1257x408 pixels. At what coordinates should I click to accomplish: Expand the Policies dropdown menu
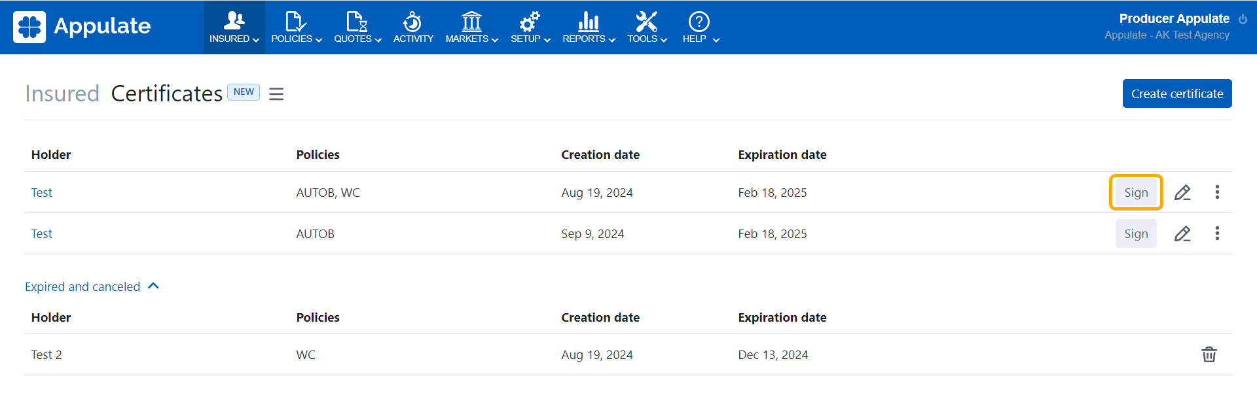pos(296,27)
